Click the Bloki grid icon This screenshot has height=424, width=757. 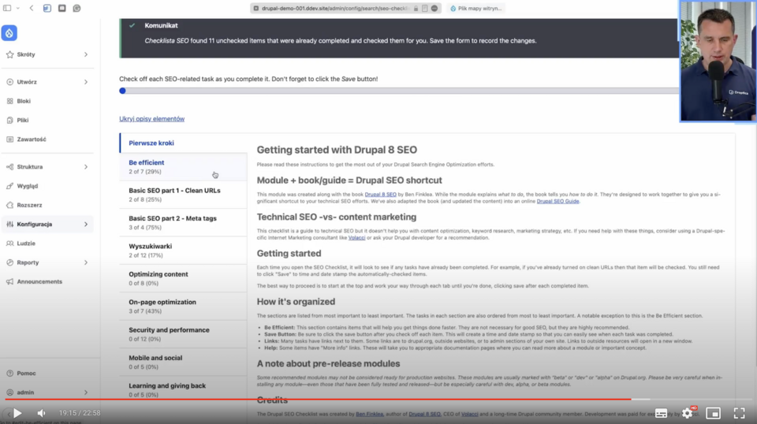pos(9,102)
